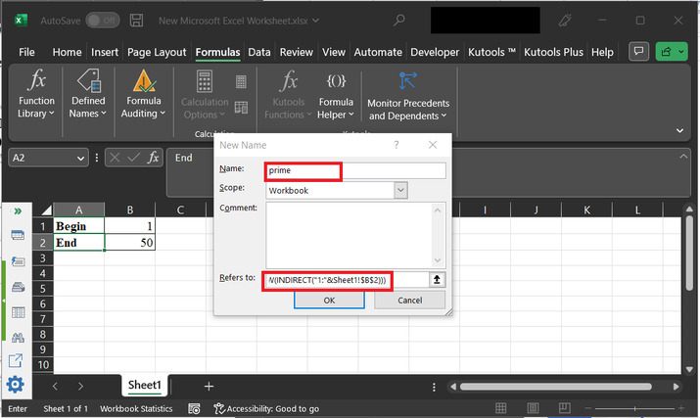Click the Refers to formula field
This screenshot has width=700, height=418.
347,280
